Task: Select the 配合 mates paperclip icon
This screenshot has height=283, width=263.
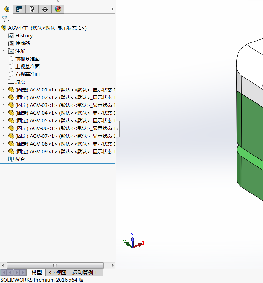Action: [11, 159]
